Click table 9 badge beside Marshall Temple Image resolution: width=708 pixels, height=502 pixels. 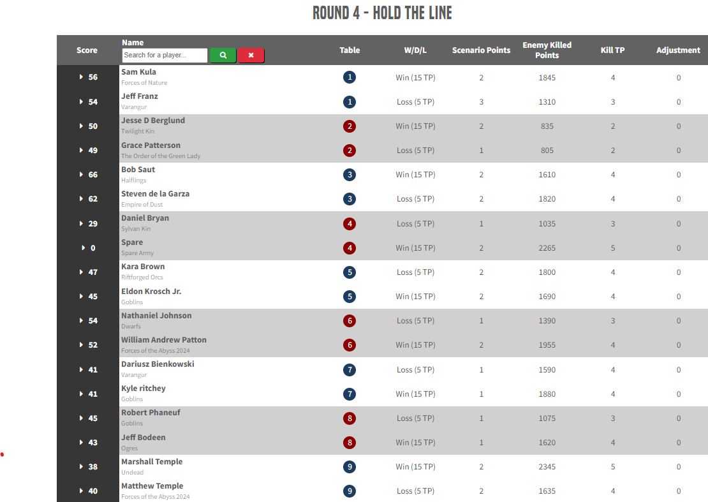pos(350,467)
